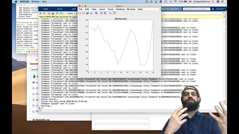Click the Getting Started link in the yellow banner

point(75,17)
